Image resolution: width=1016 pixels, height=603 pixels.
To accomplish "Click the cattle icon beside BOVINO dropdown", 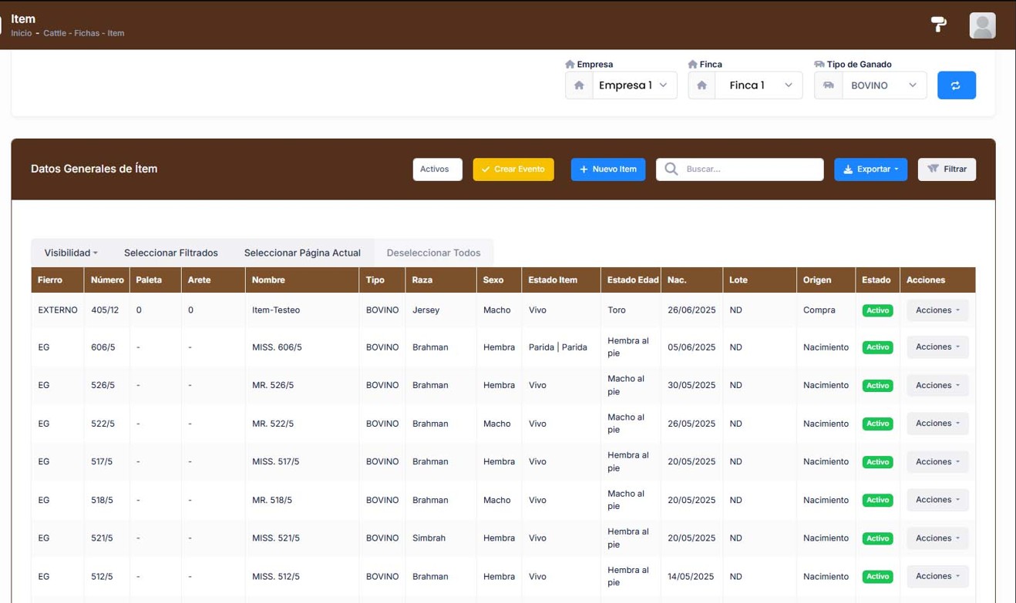I will (828, 85).
